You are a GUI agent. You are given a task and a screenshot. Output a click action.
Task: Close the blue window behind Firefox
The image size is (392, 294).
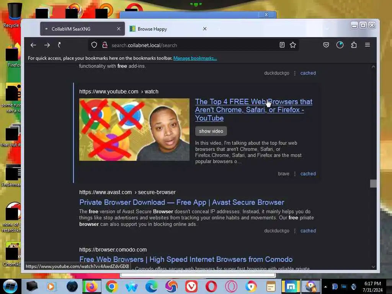coord(266,15)
